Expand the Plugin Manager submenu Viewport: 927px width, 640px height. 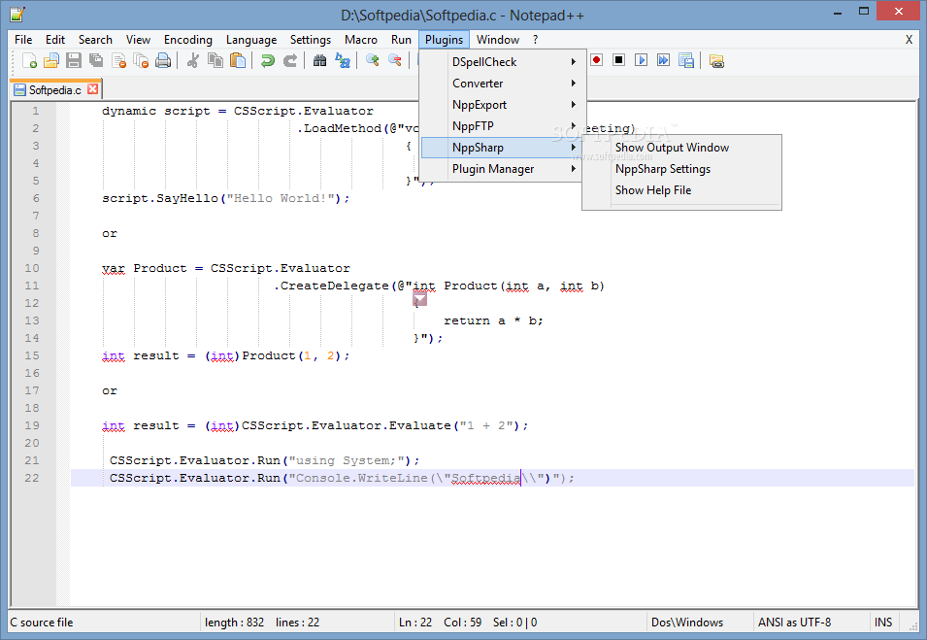tap(503, 169)
